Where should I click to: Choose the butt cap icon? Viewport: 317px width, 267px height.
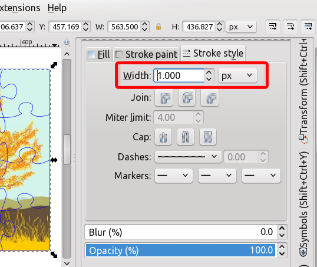163,137
